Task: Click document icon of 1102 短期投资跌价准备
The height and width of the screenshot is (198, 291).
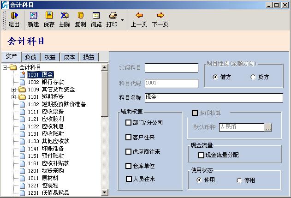Action: click(x=23, y=104)
